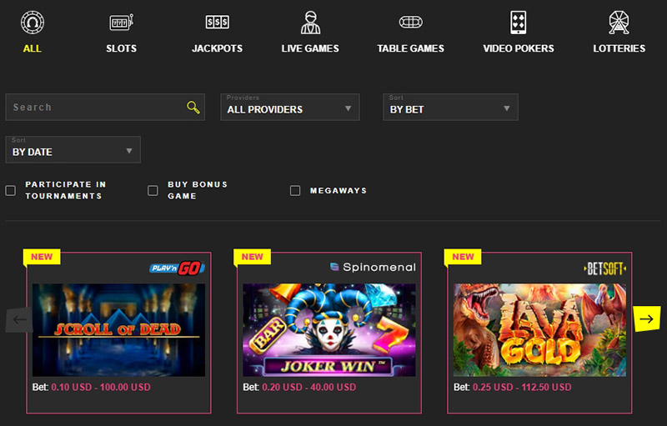Check the Megaways filter box

click(x=295, y=190)
